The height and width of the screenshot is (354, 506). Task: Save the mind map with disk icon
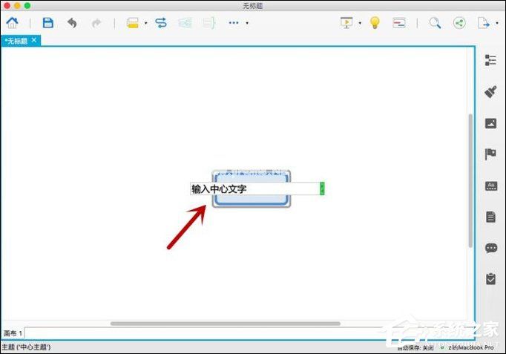tap(47, 23)
